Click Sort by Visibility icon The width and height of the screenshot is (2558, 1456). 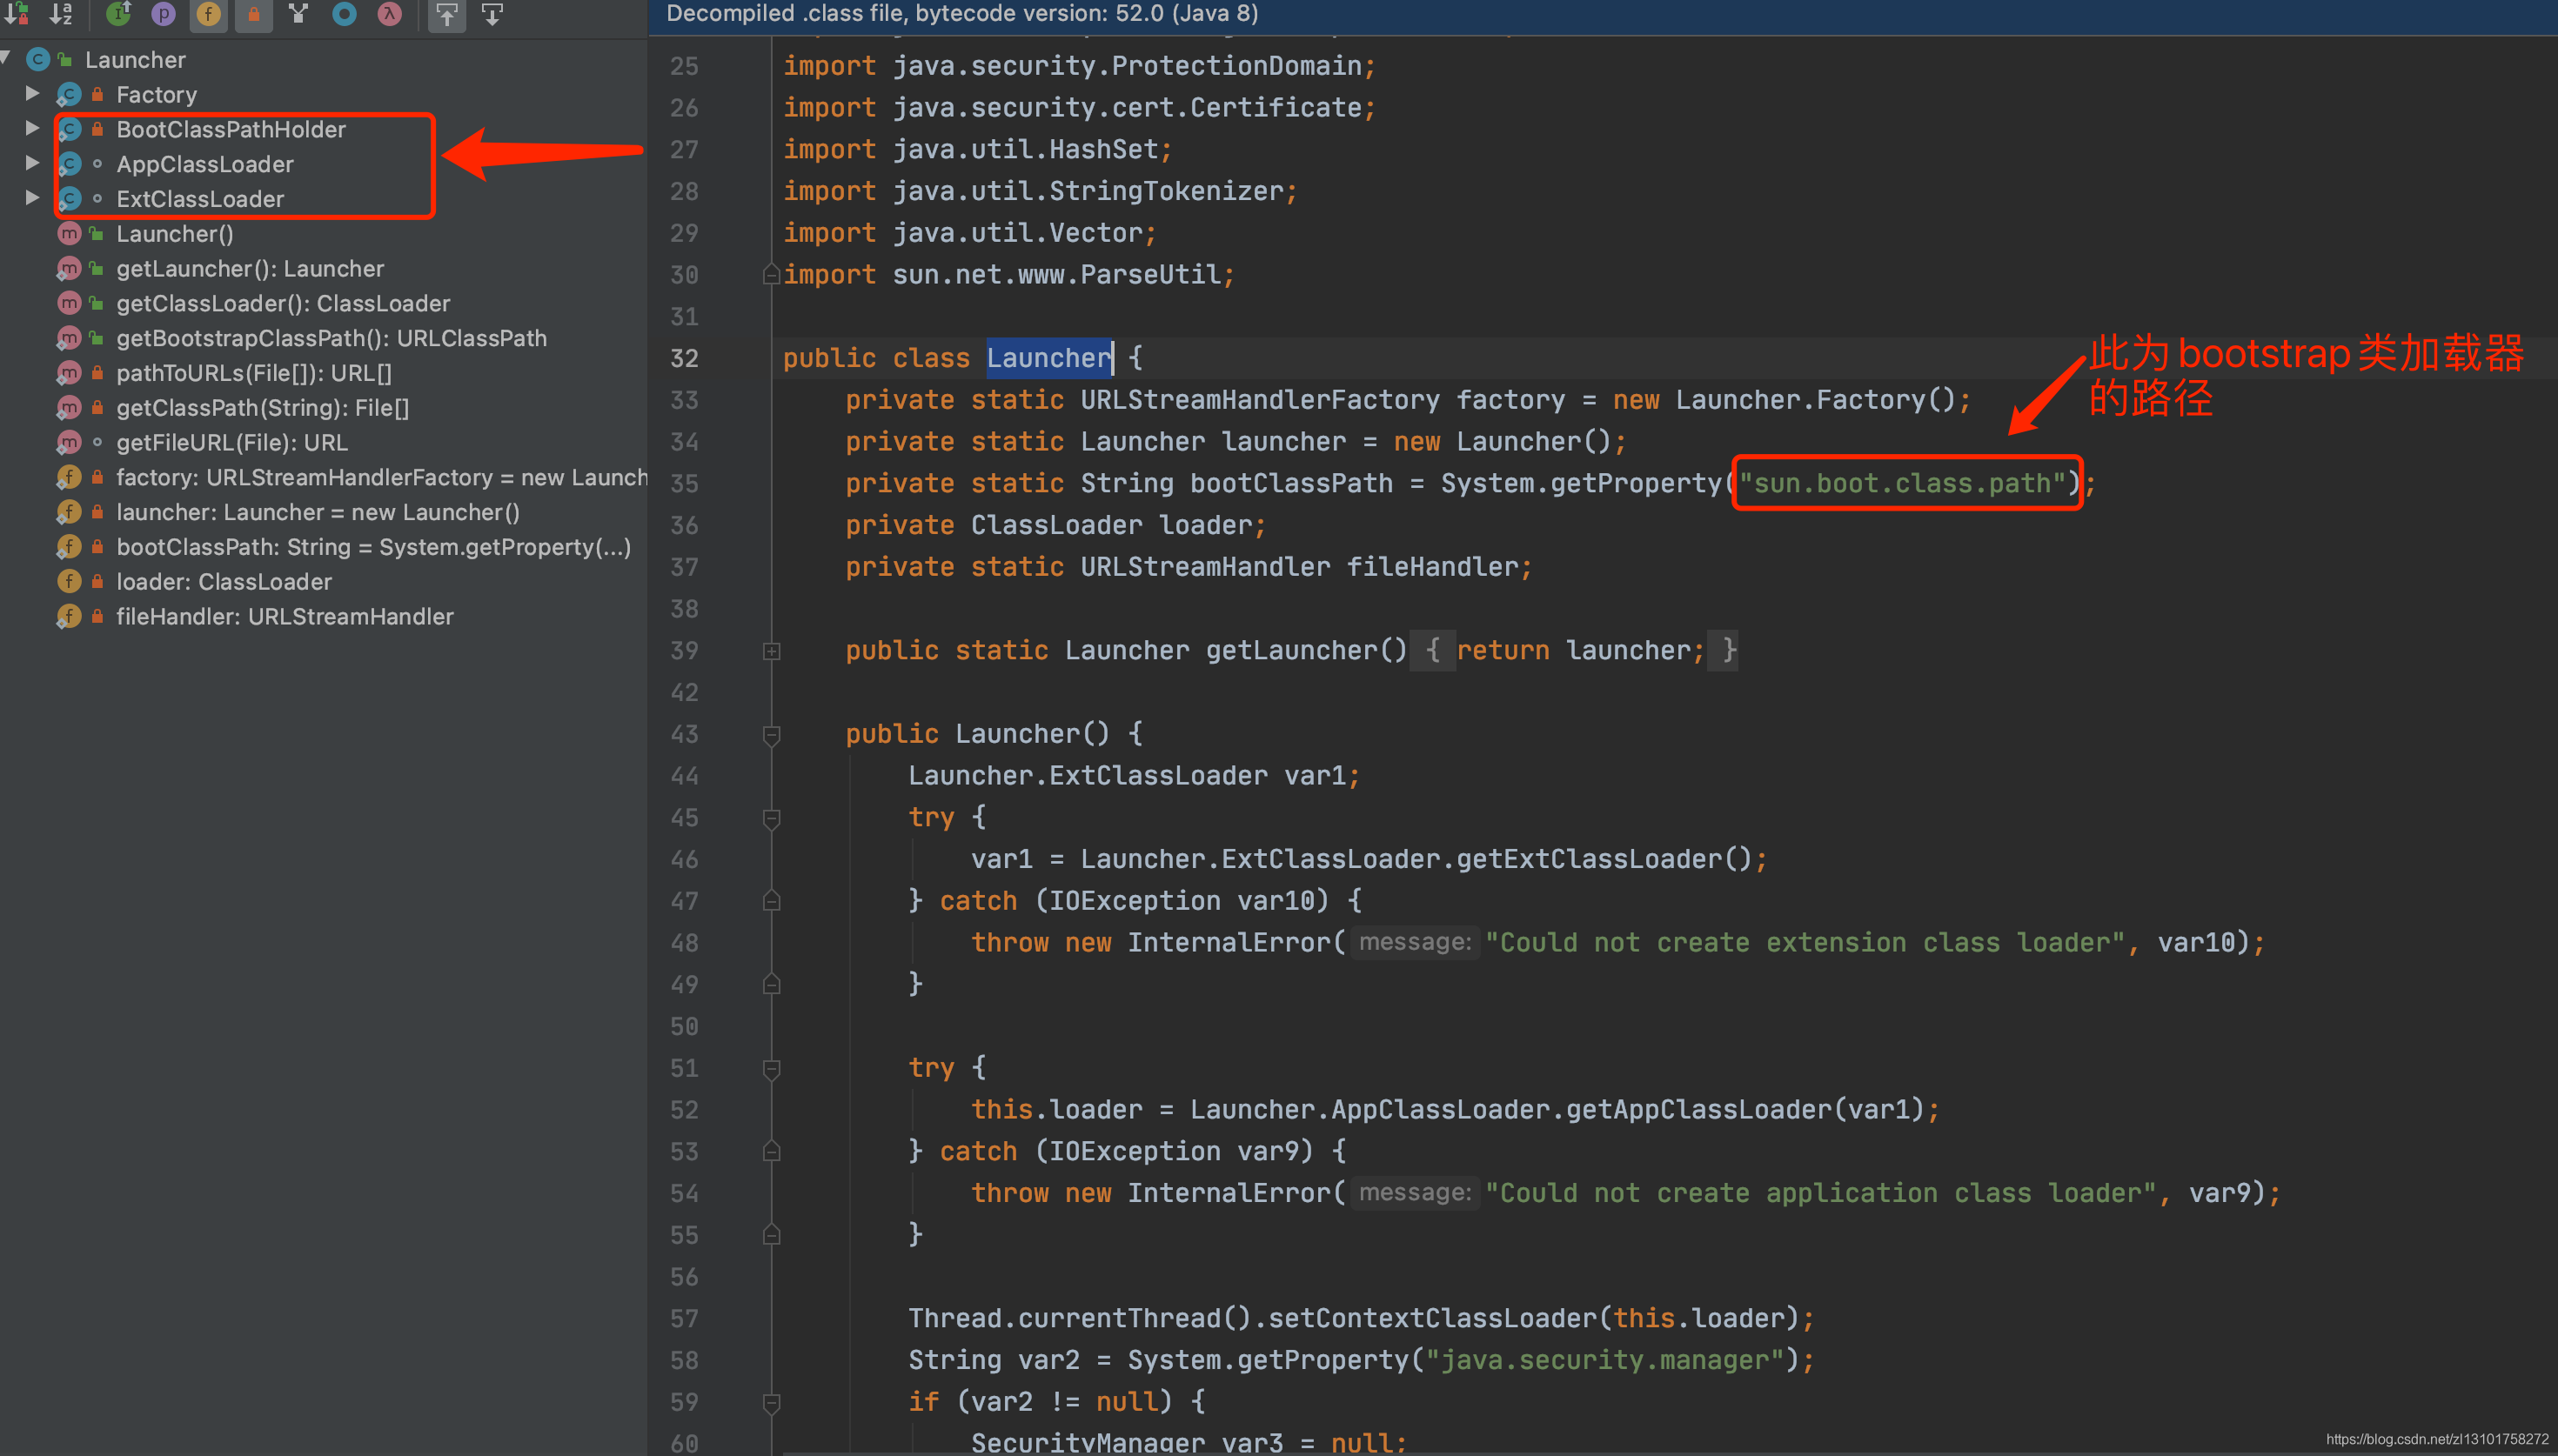[x=17, y=14]
